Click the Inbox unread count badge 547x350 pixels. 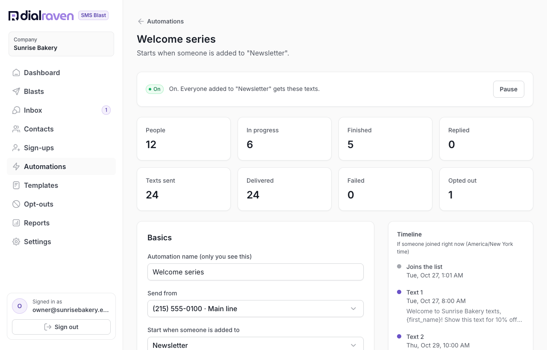(106, 110)
